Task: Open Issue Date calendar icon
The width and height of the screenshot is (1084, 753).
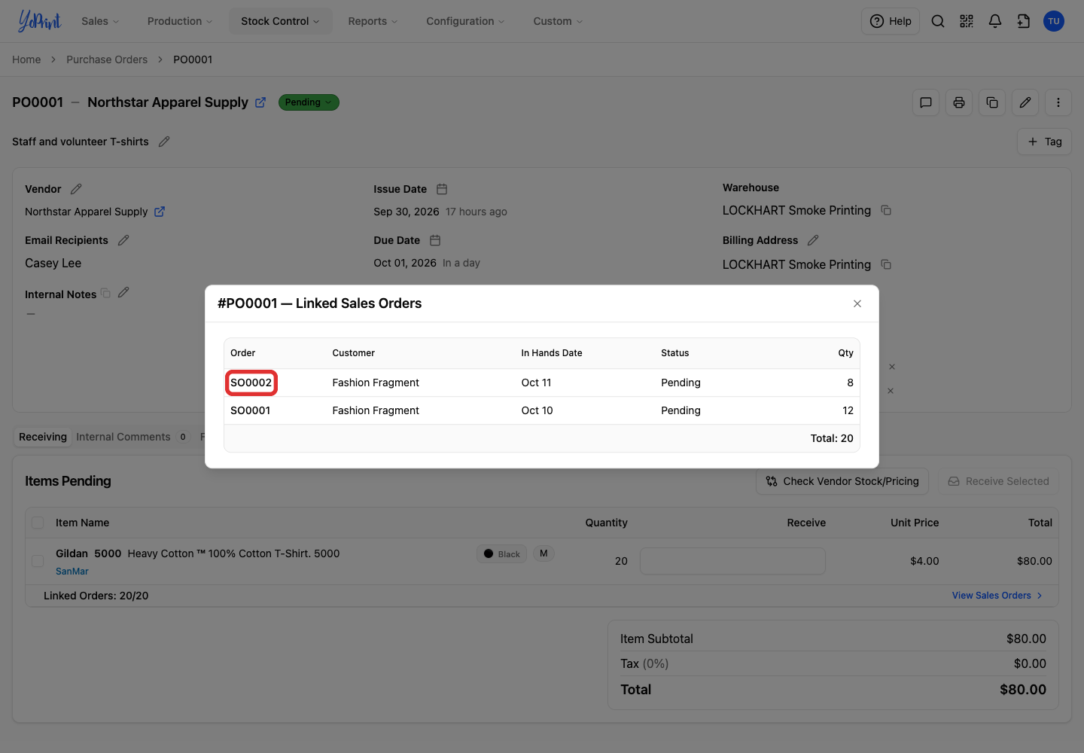Action: pyautogui.click(x=442, y=189)
